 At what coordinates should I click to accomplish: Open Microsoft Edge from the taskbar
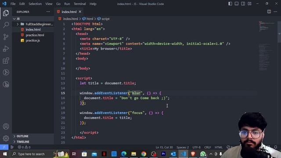point(124,154)
